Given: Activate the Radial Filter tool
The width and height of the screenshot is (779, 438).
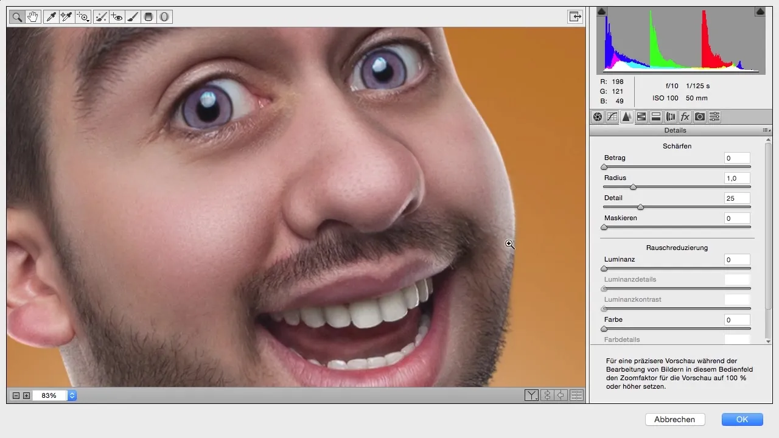Looking at the screenshot, I should [164, 17].
